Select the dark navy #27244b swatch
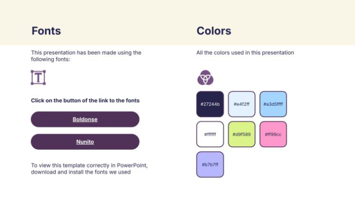The image size is (355, 199). pyautogui.click(x=210, y=104)
